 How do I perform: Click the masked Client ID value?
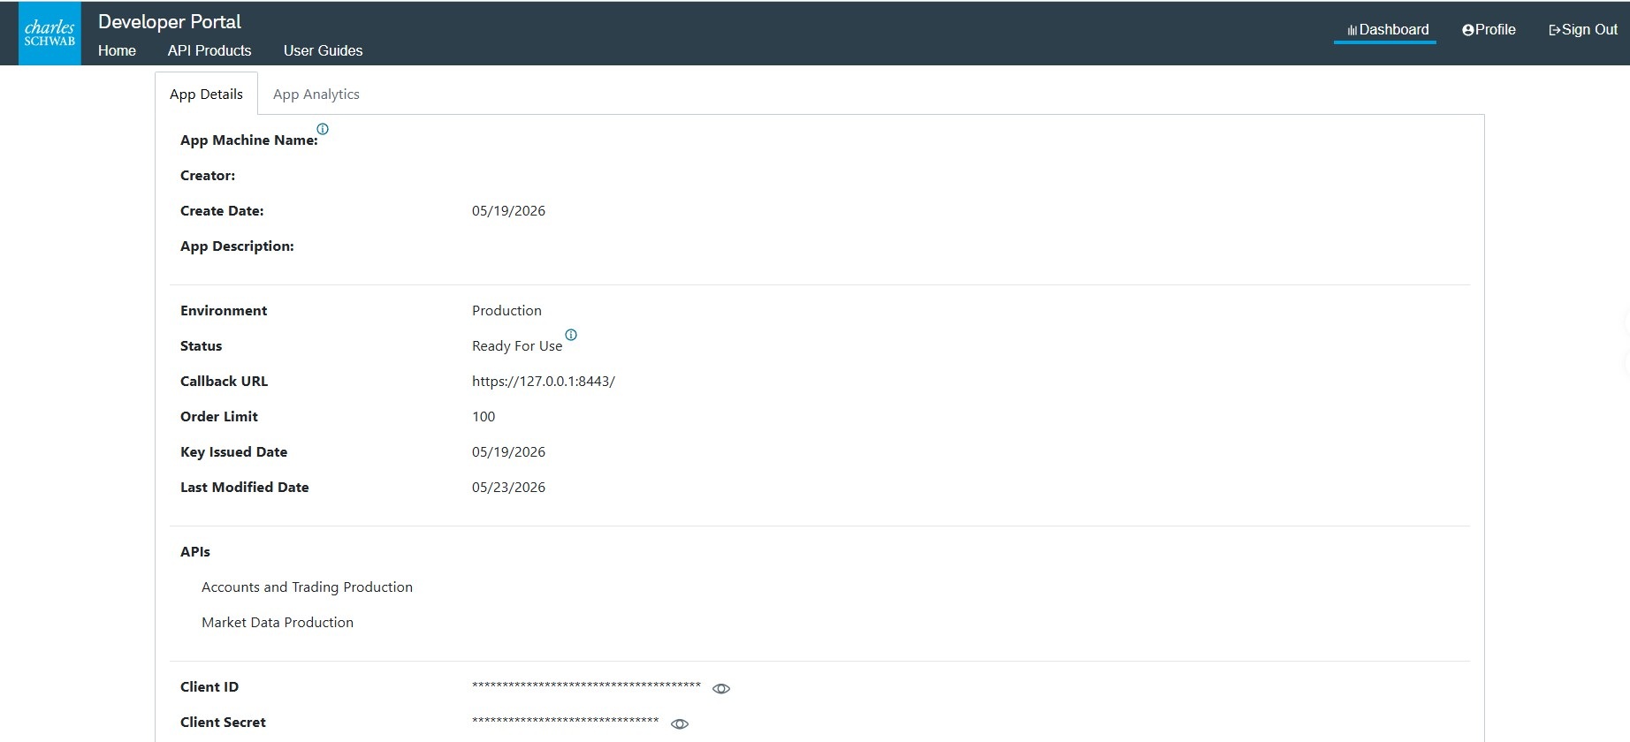586,686
